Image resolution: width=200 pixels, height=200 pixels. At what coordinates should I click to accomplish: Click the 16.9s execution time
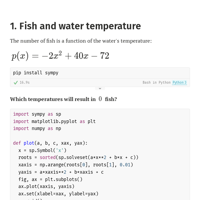pyautogui.click(x=25, y=83)
